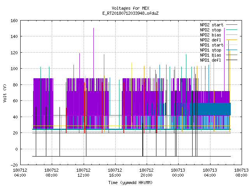
Task: Click the NPD2 stop legend label
Action: (210, 30)
